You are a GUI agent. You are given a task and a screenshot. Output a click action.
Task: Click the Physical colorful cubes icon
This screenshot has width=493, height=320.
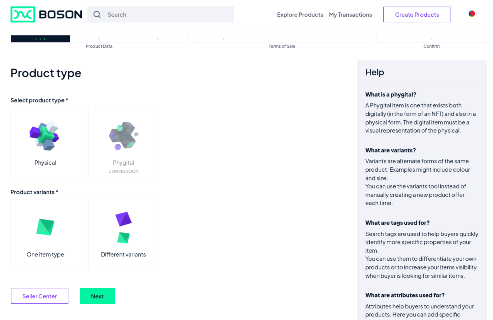coord(45,136)
